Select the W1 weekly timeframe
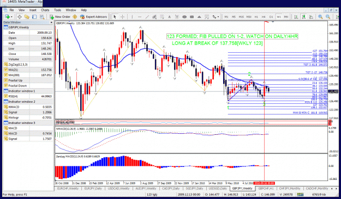This screenshot has width=341, height=199. (279, 17)
